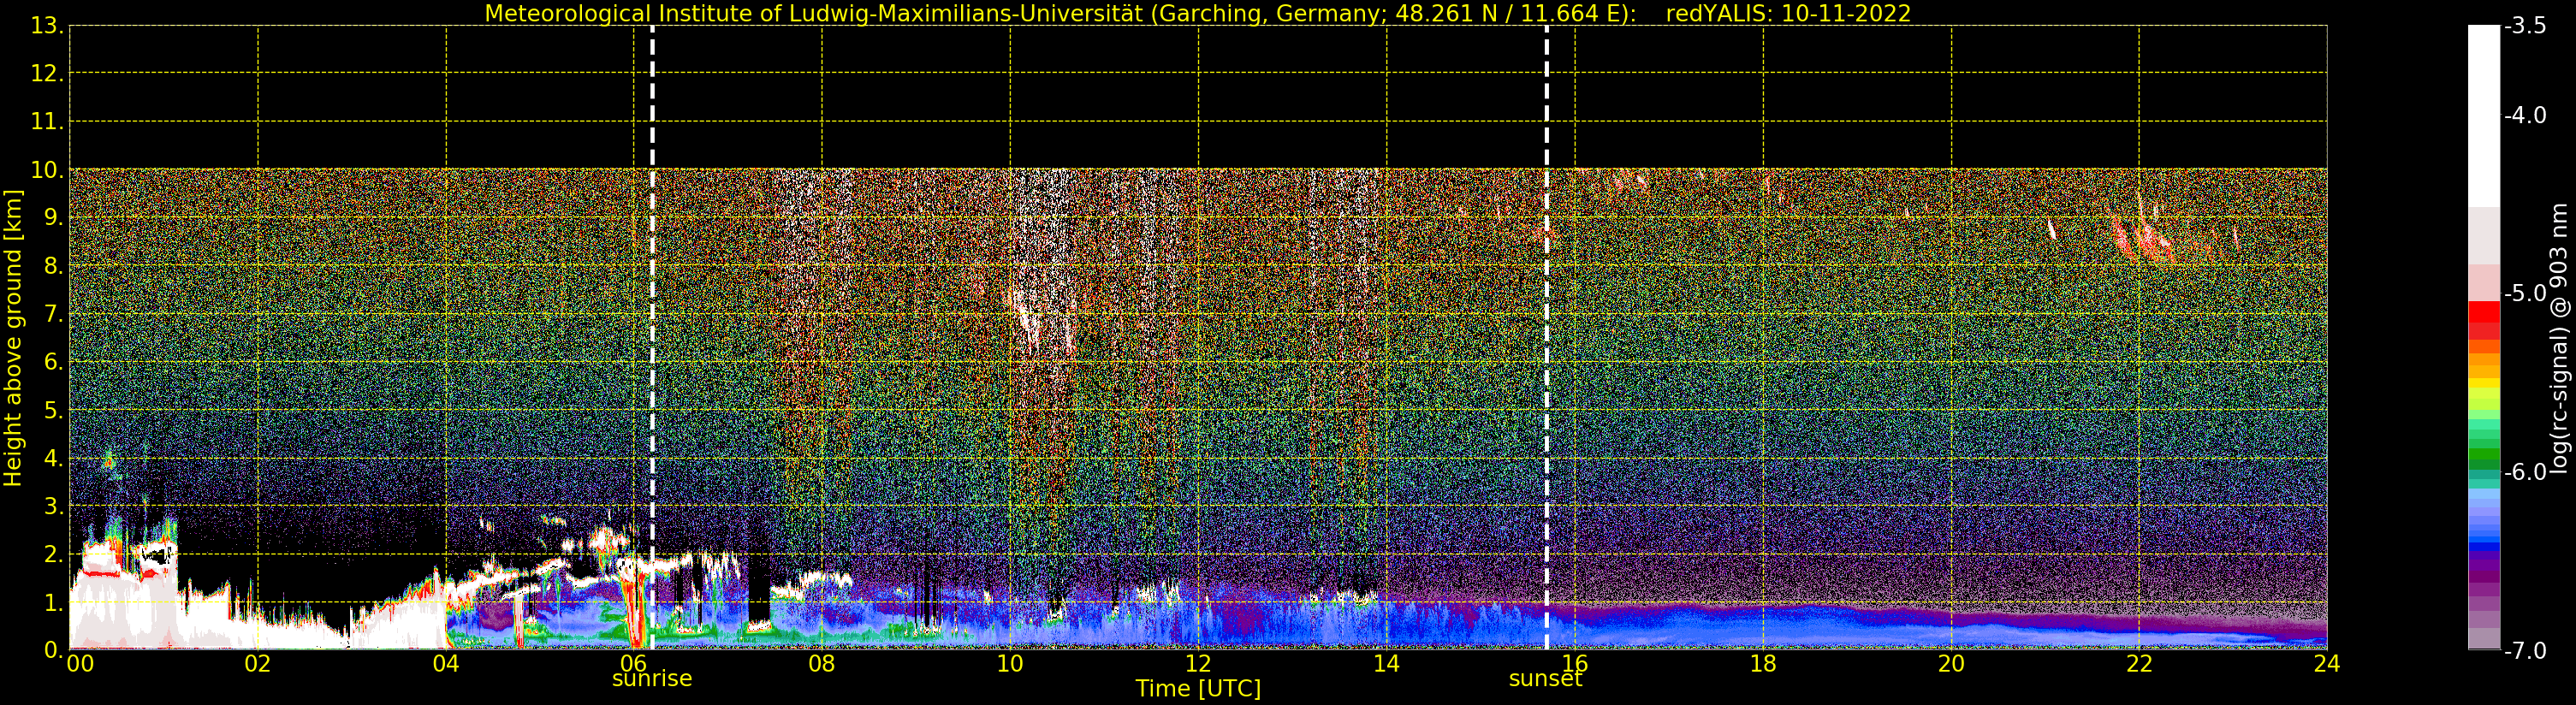Click the 'sunset' label below the axis
This screenshot has width=2576, height=705.
tap(1545, 679)
